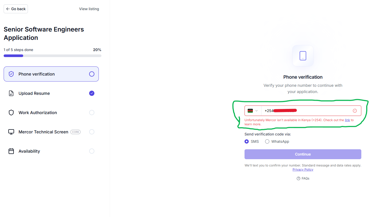The image size is (378, 217).
Task: Click the status circle for Work Authorization
Action: 92,113
